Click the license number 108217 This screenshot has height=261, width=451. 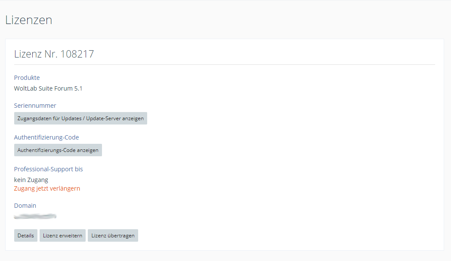pos(77,54)
